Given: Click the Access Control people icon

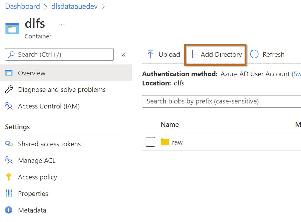Looking at the screenshot, I should click(x=9, y=106).
